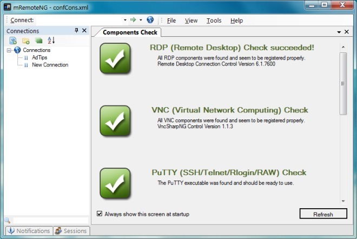Click the Connections root globe icon
Viewport: 357px width, 239px height.
click(17, 50)
